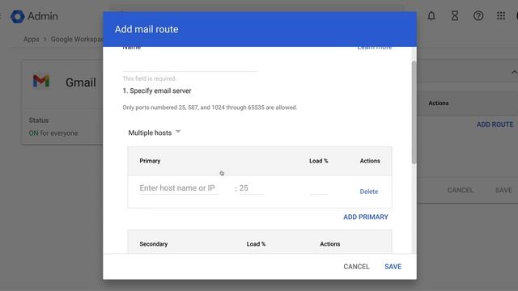Collapse the Gmail settings panel chevron
518x291 pixels.
pos(514,72)
